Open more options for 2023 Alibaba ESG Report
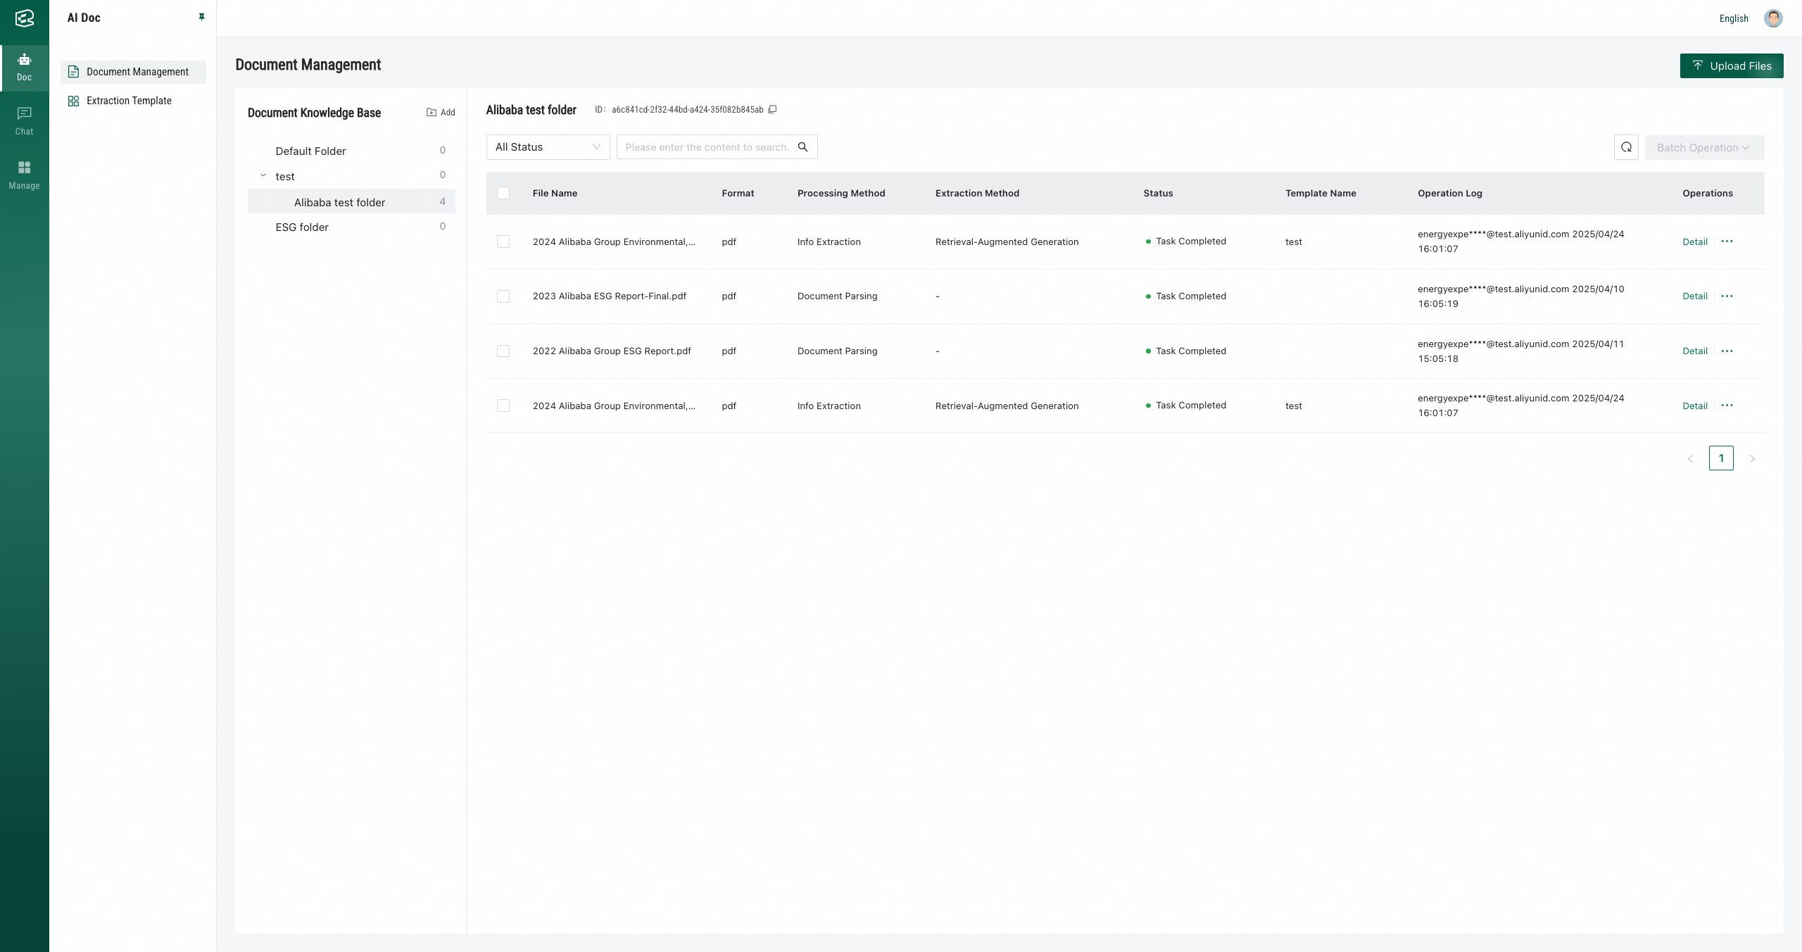1802x952 pixels. coord(1727,296)
